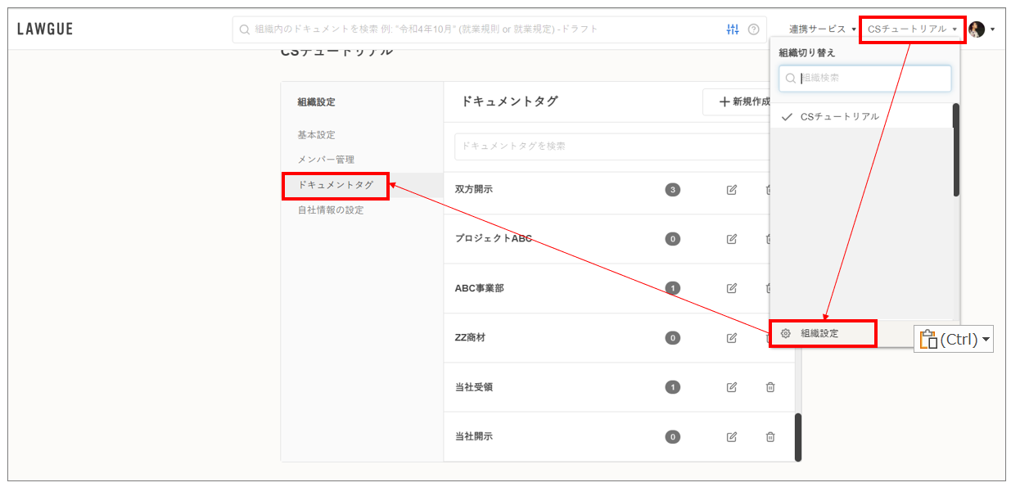This screenshot has height=487, width=1011.
Task: Edit the プロジェクトABC tag
Action: pos(732,239)
